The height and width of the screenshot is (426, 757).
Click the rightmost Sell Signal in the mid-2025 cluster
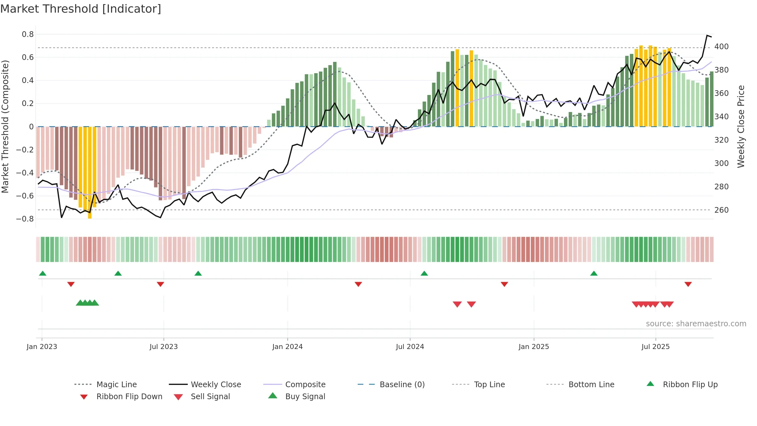pyautogui.click(x=669, y=304)
